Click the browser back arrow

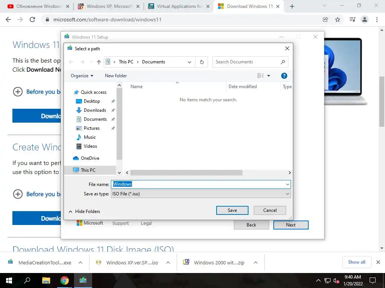[x=8, y=19]
